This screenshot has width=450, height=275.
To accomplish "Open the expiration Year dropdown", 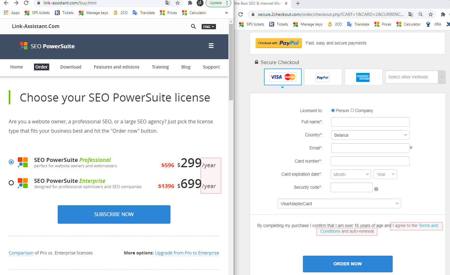I will [385, 174].
